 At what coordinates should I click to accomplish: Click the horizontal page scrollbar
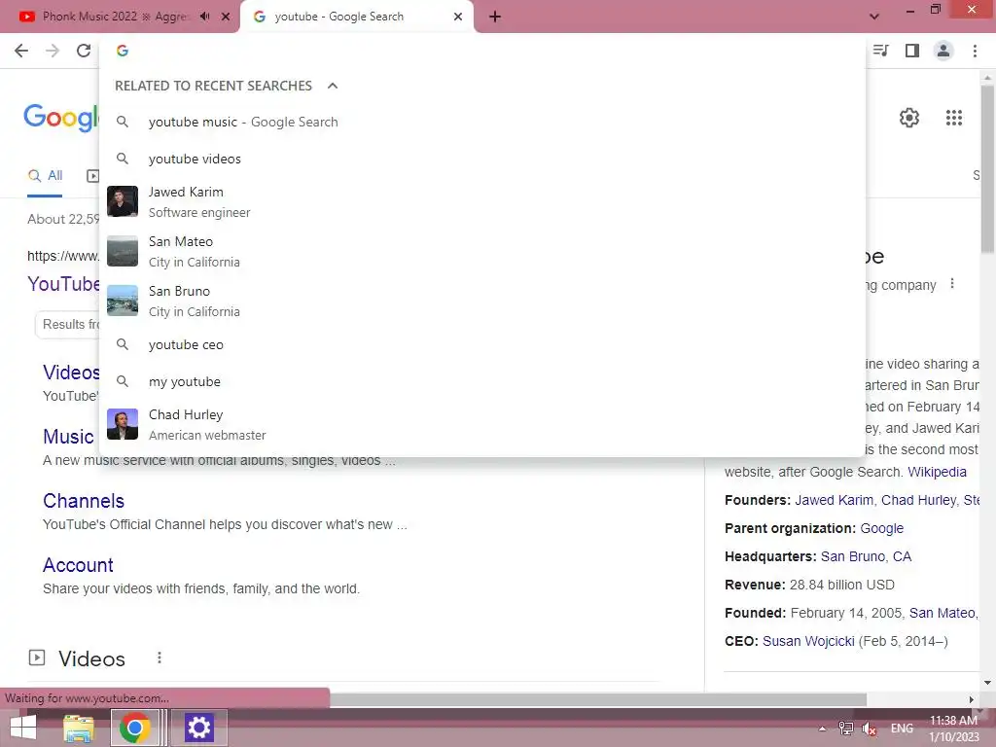[x=597, y=699]
